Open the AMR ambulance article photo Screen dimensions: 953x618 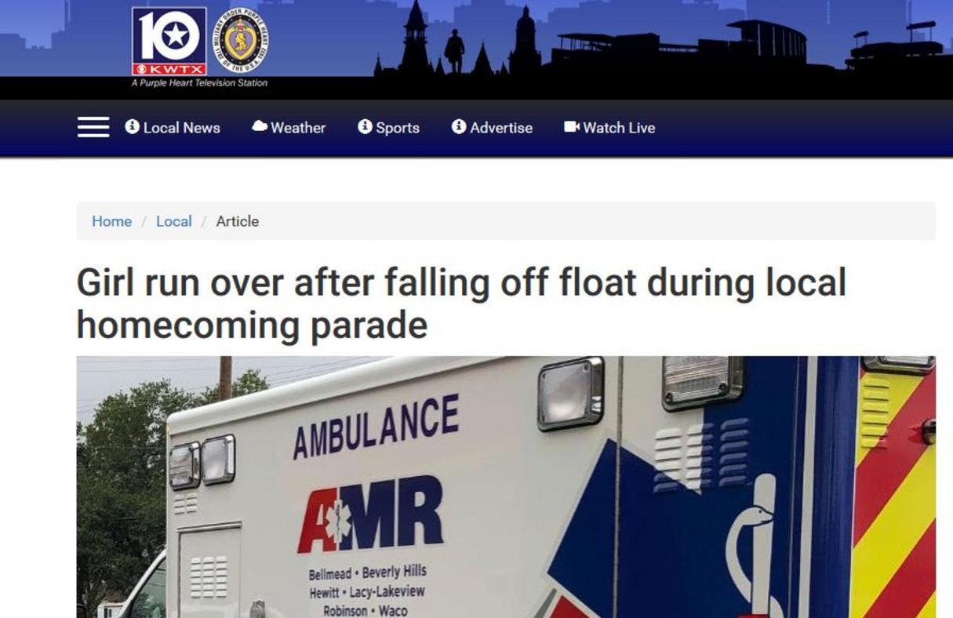[x=506, y=487]
